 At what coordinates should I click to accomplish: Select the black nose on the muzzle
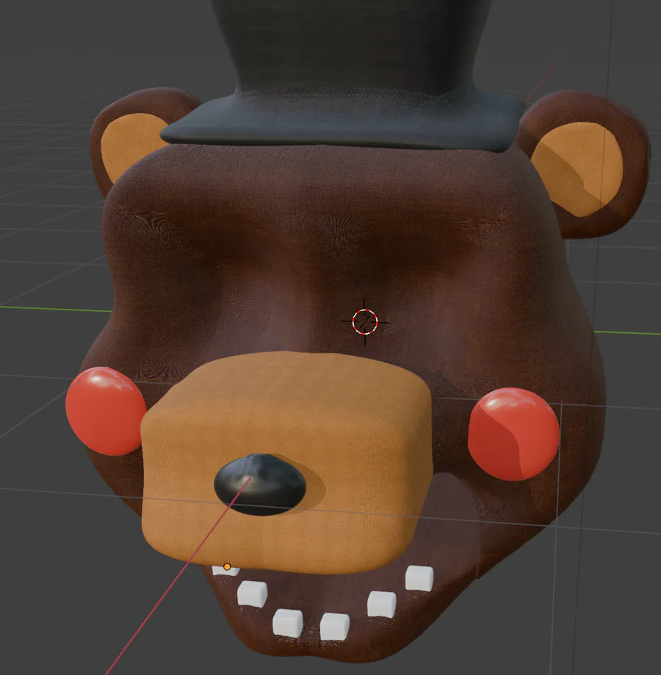[x=260, y=484]
